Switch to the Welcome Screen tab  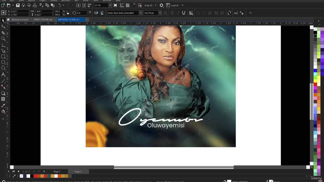point(20,19)
